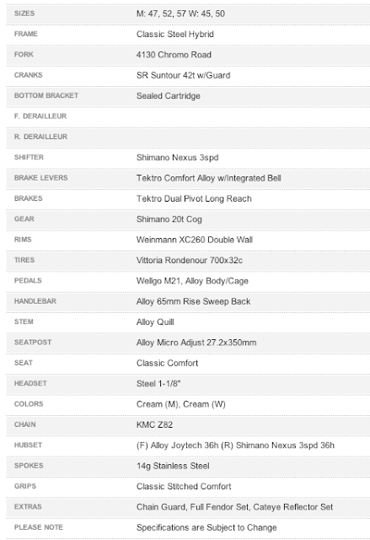The image size is (370, 540).
Task: Click 'Cream (M), Cream (W)' colors value
Action: [x=181, y=404]
